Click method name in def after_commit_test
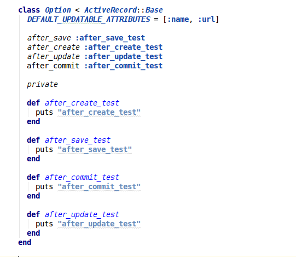The image size is (296, 257). pyautogui.click(x=82, y=177)
